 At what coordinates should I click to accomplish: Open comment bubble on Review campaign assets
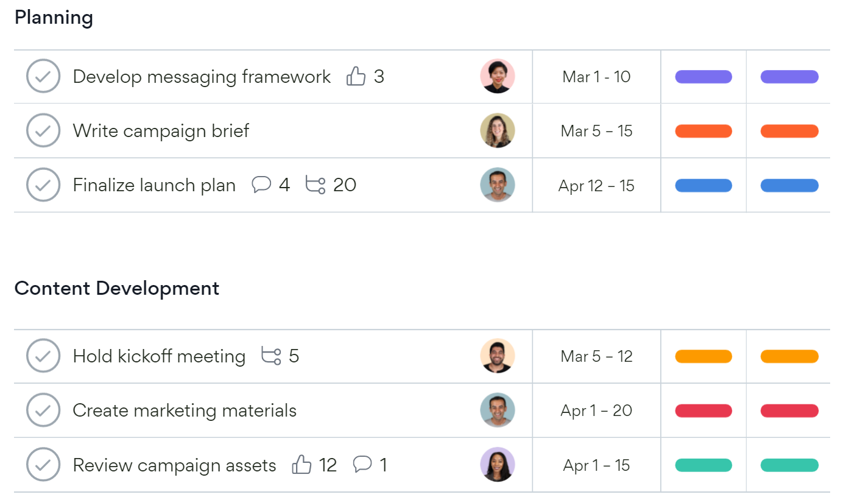click(362, 465)
